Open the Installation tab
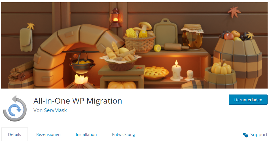Screen dimensions: 271x147 (86, 135)
